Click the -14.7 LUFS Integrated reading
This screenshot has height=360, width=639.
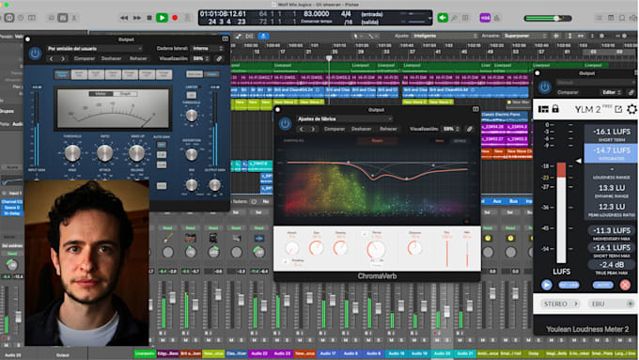[611, 153]
